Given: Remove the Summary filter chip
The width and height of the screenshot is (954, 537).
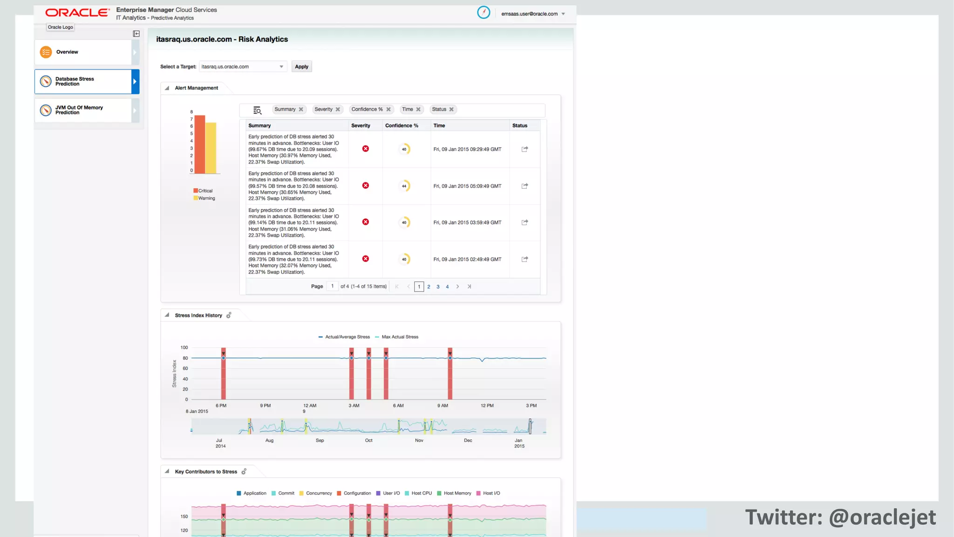Looking at the screenshot, I should click(x=301, y=110).
